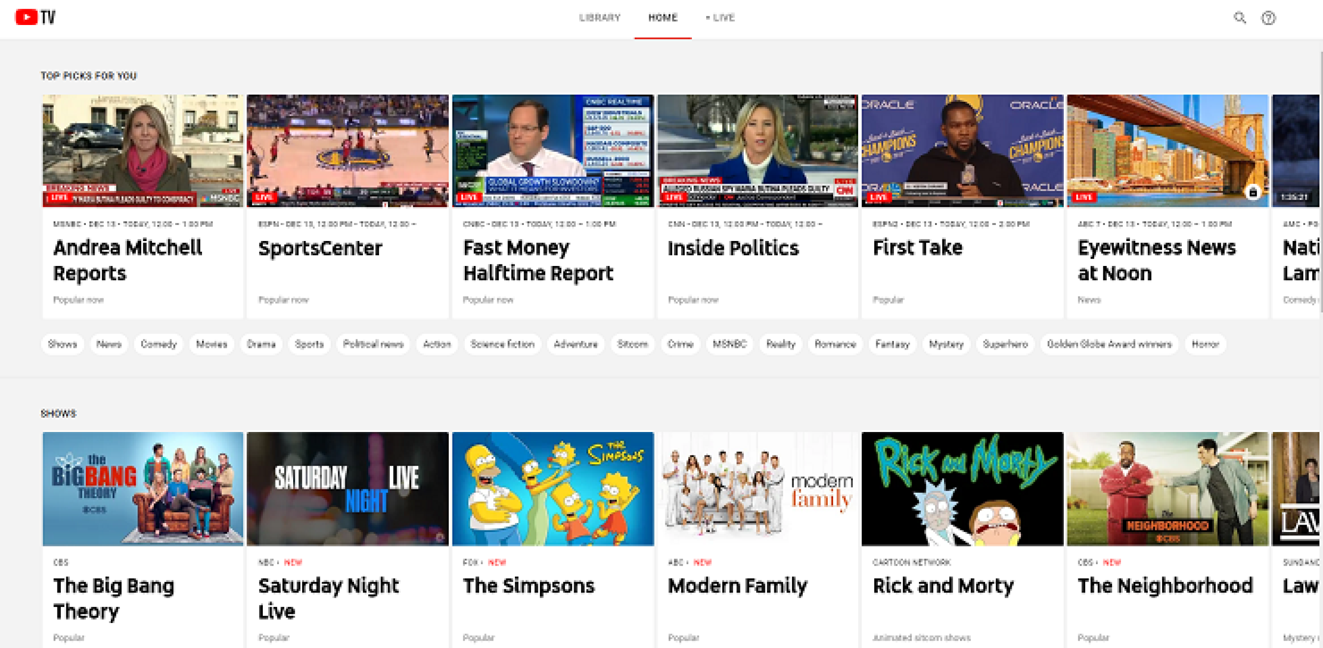Click the Shows section heading
This screenshot has height=648, width=1323.
pos(58,413)
